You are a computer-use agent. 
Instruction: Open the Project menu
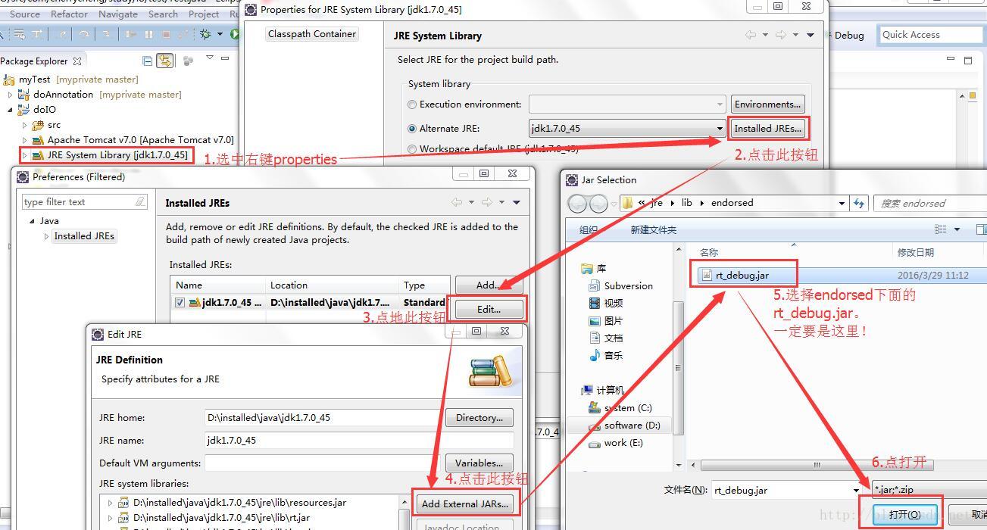[x=204, y=14]
